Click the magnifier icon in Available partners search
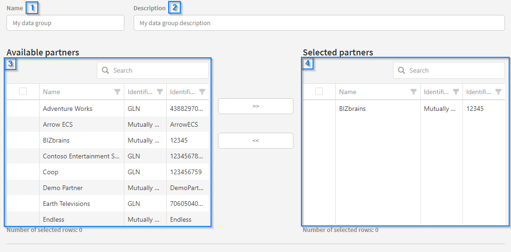511x252 pixels. pos(106,70)
